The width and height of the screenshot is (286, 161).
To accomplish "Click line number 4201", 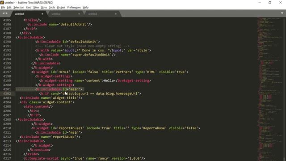I will 7,89.
